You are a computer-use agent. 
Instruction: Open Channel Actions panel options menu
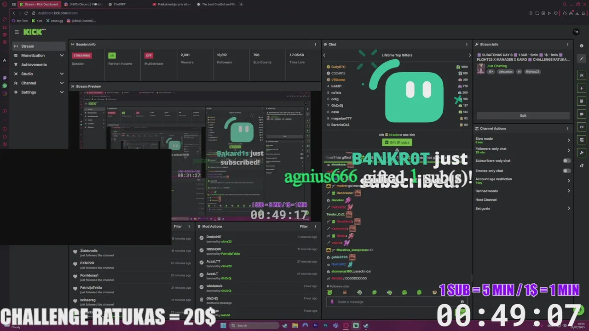(x=567, y=128)
